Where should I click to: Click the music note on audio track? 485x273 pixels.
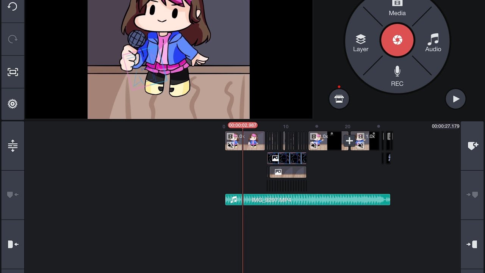click(x=234, y=199)
